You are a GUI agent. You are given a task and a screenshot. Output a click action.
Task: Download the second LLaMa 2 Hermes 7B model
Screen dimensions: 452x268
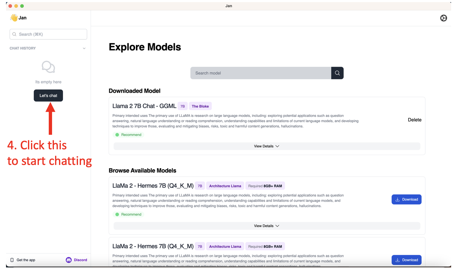pyautogui.click(x=406, y=260)
